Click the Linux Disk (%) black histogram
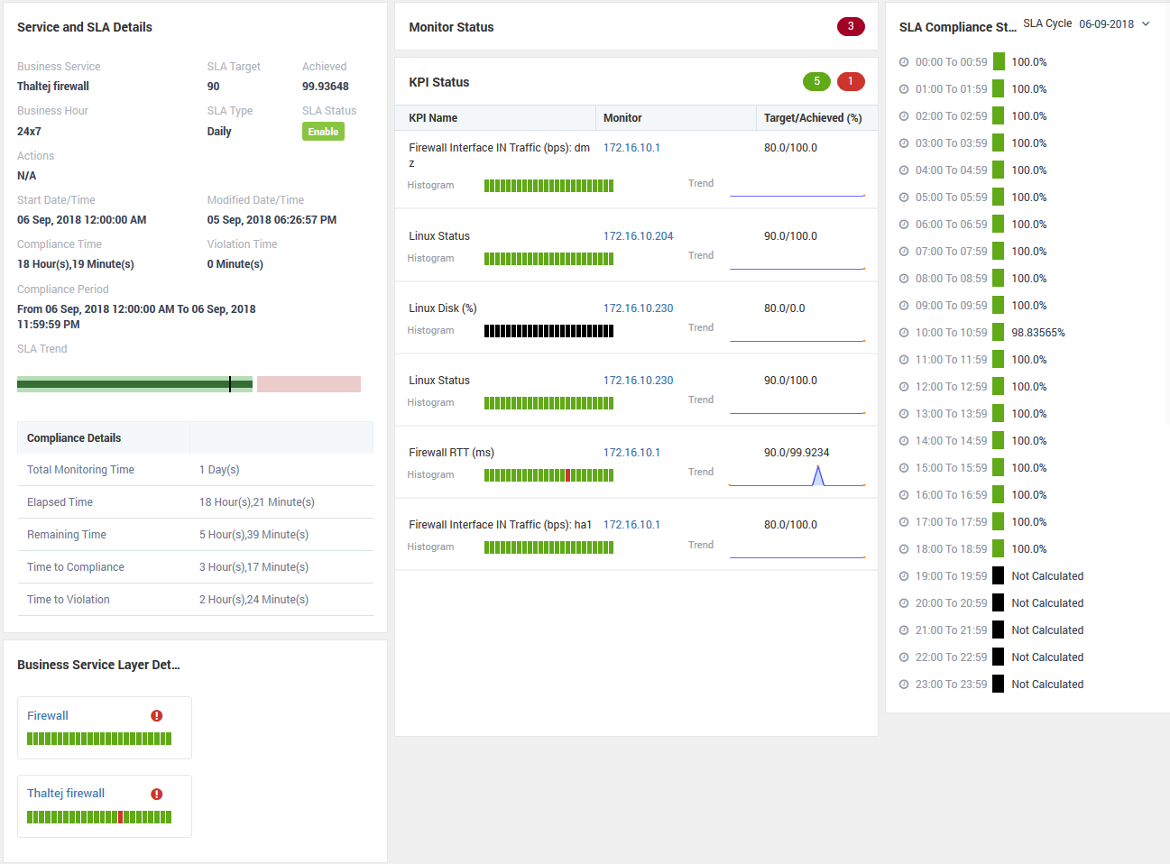 (548, 331)
